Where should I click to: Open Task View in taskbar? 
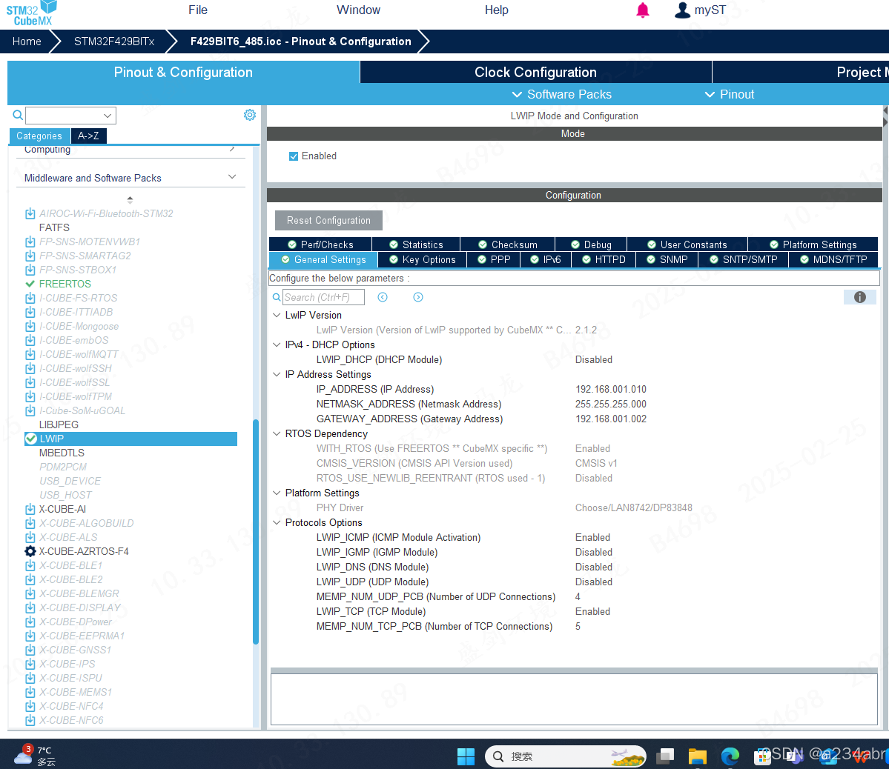point(665,756)
